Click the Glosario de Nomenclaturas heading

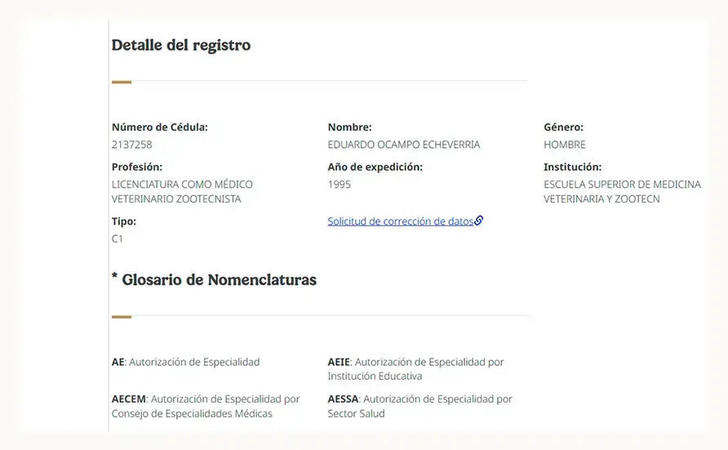(x=220, y=279)
